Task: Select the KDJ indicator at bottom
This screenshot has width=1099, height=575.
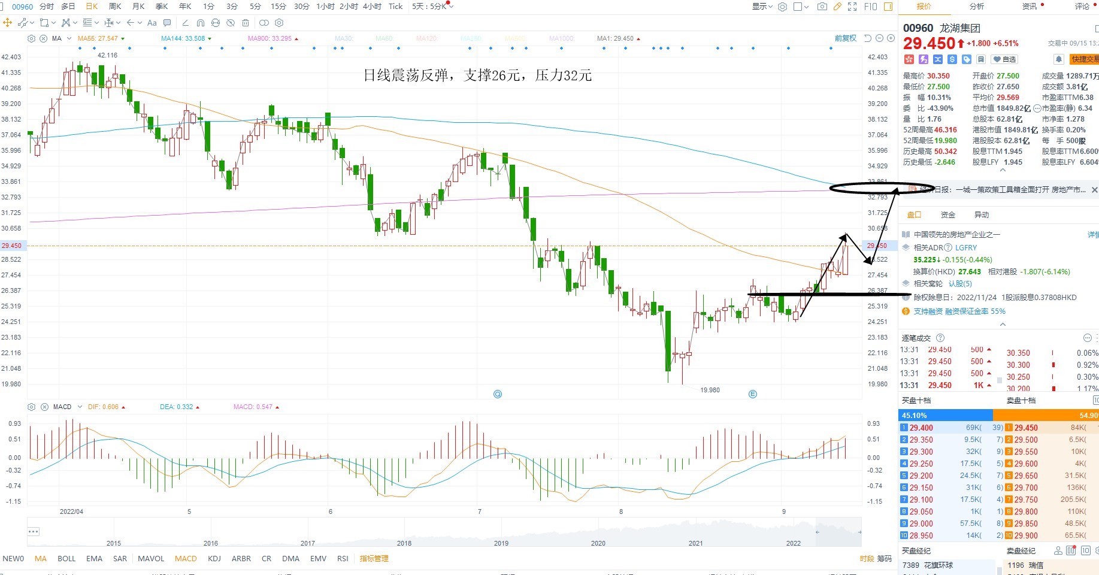Action: 214,559
